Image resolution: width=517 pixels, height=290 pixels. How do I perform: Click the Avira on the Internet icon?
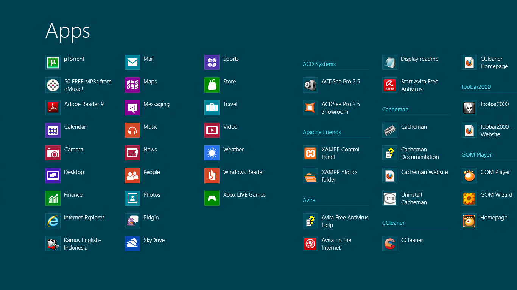pos(310,244)
